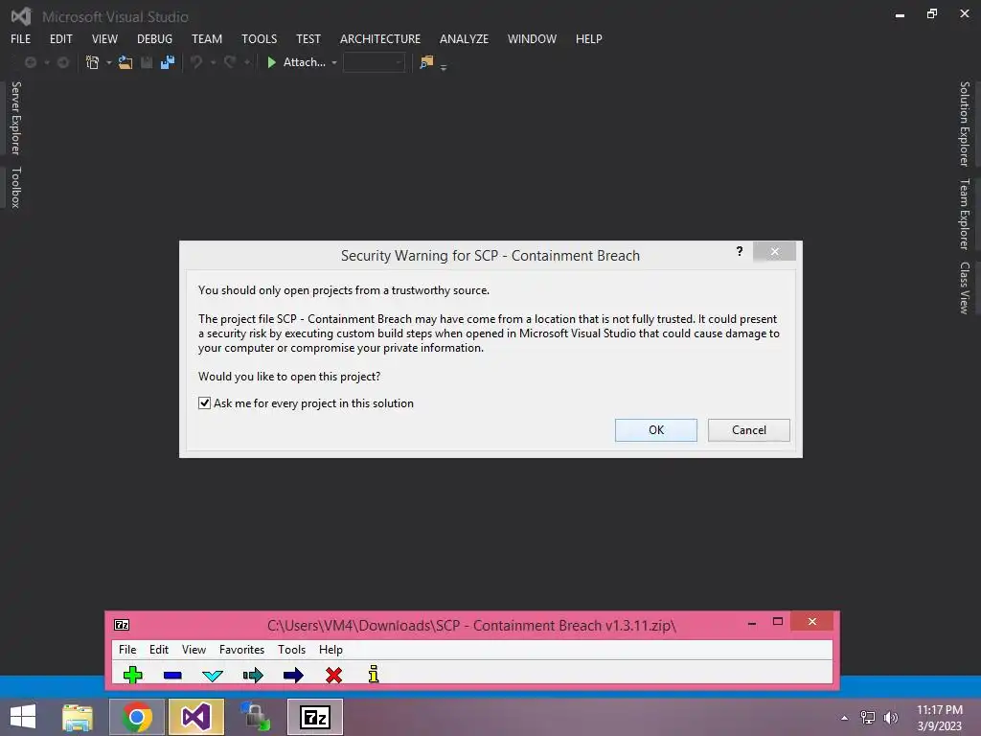Click the 7-Zip Delete red X icon
Viewport: 981px width, 736px height.
pyautogui.click(x=333, y=676)
